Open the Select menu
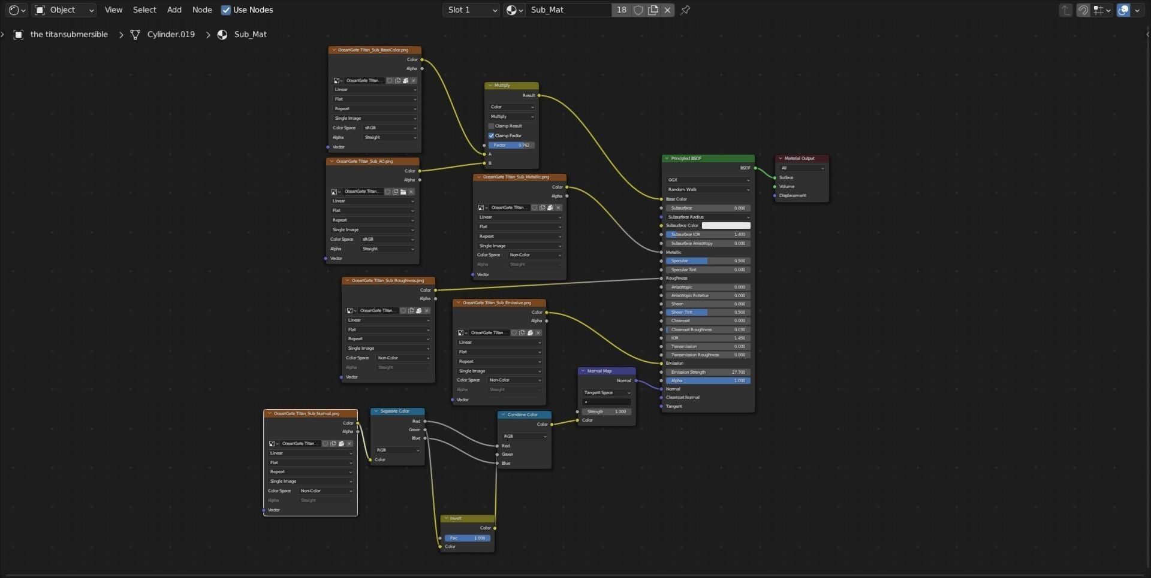The width and height of the screenshot is (1151, 578). click(x=144, y=10)
